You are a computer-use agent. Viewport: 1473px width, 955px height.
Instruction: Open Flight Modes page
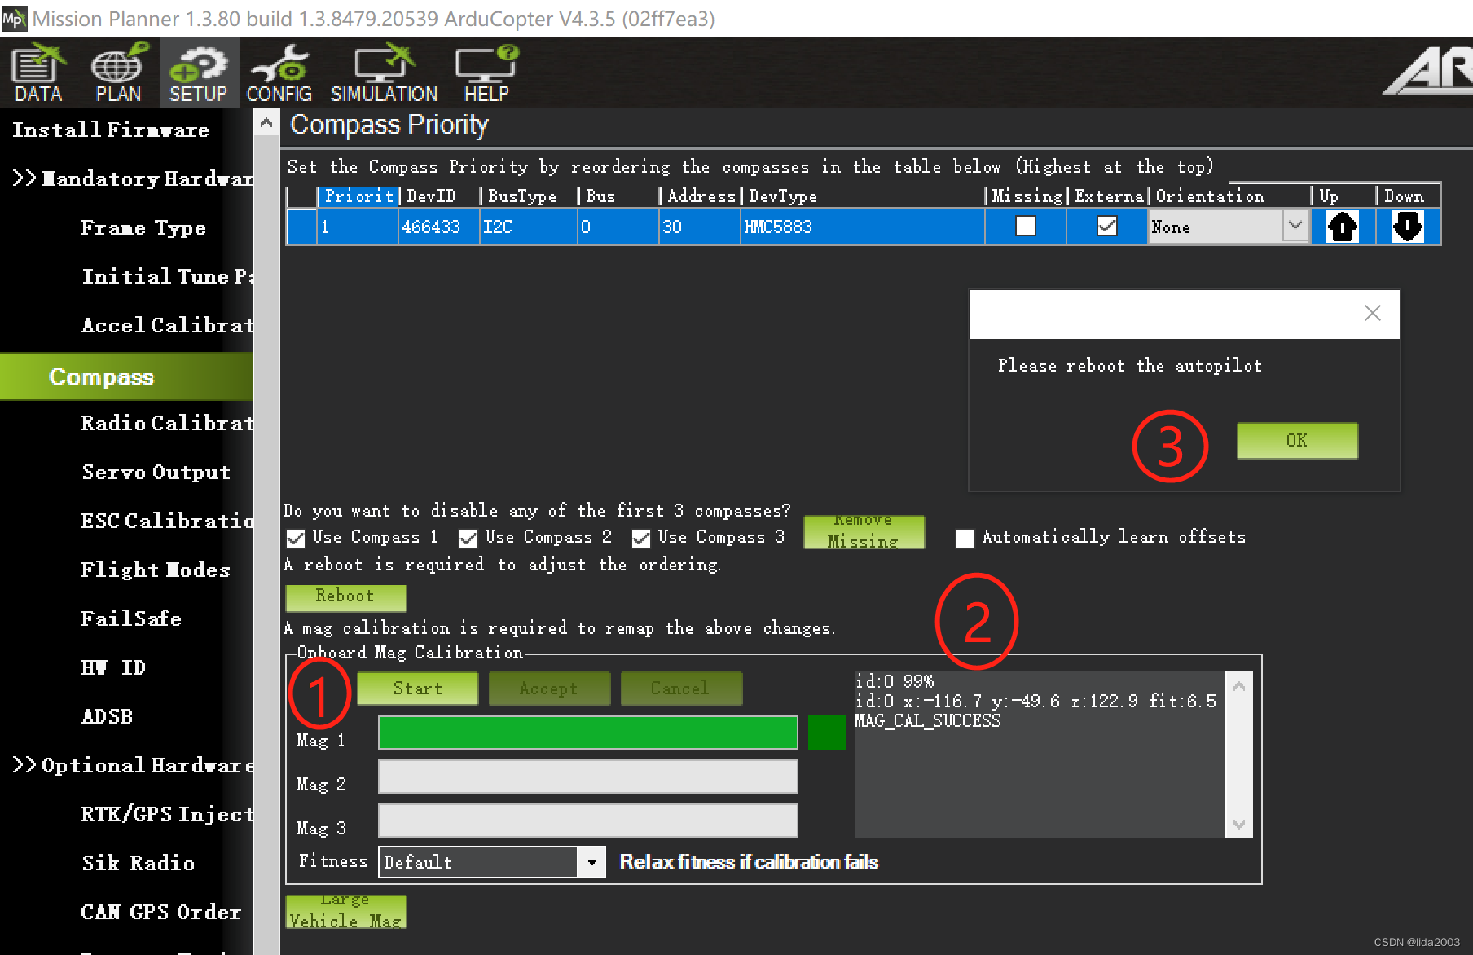156,570
